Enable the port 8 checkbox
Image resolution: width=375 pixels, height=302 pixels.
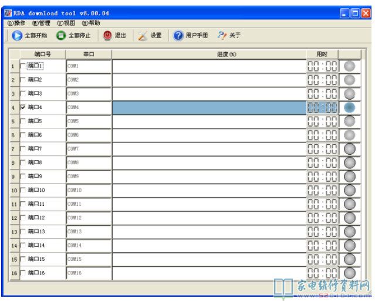click(23, 162)
